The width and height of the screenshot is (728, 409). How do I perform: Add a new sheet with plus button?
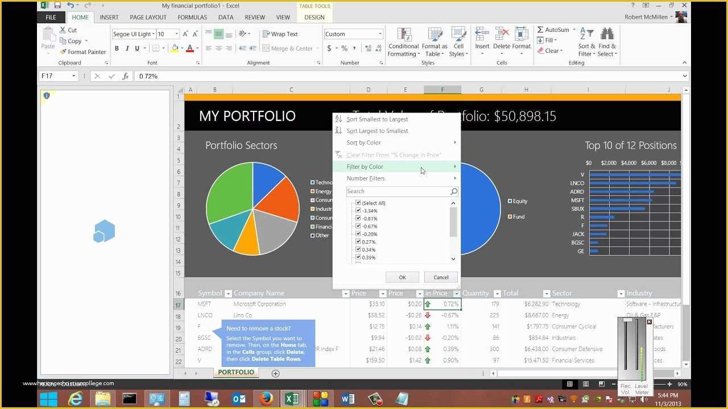click(275, 373)
